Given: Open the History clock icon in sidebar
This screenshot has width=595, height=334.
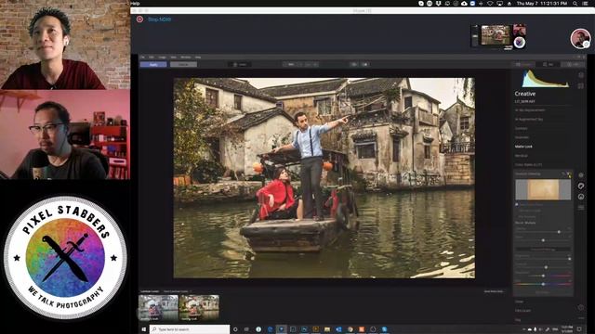Looking at the screenshot, I should point(581,307).
